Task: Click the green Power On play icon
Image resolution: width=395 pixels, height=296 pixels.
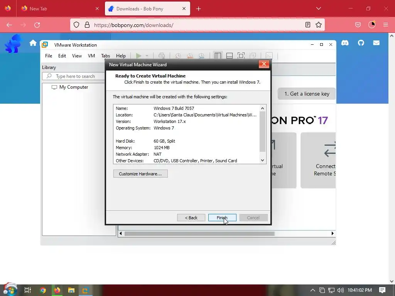Action: 138,55
